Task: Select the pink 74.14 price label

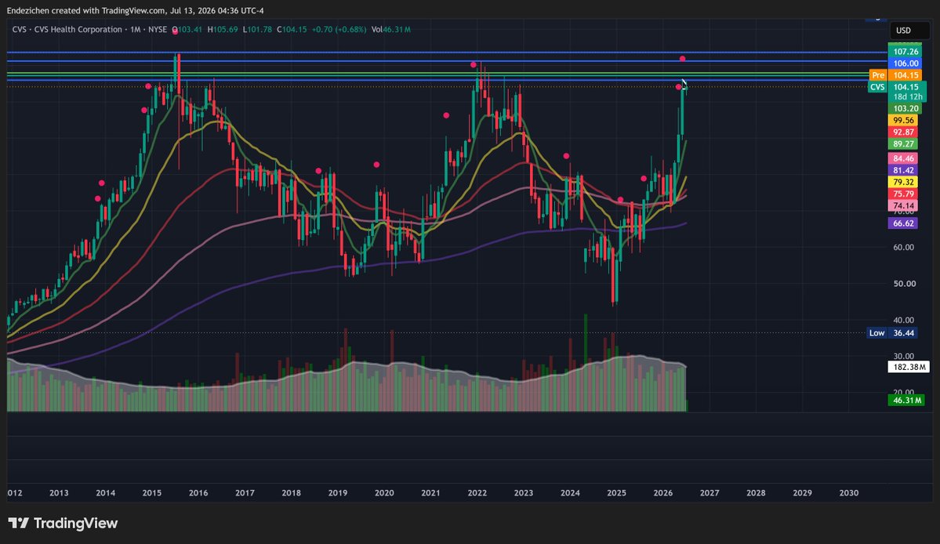Action: tap(903, 205)
